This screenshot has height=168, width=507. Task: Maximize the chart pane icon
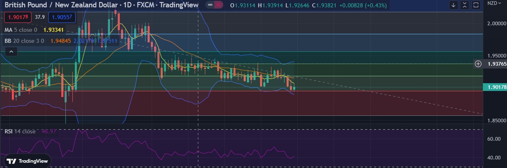(x=476, y=5)
